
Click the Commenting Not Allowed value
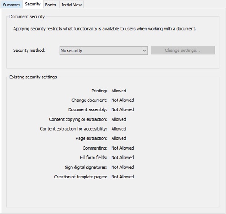[122, 148]
